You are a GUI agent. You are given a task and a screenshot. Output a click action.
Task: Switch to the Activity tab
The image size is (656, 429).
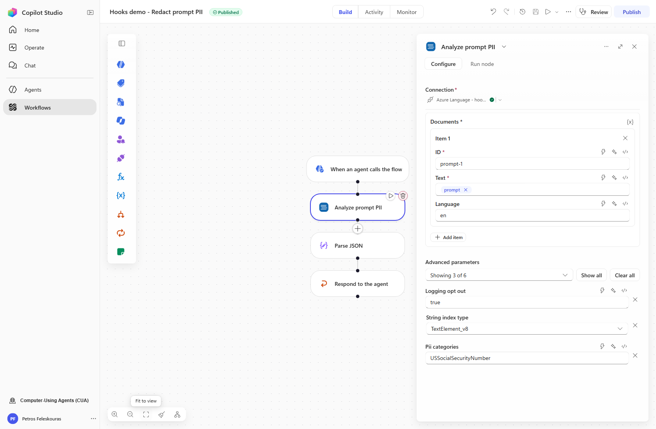click(374, 12)
